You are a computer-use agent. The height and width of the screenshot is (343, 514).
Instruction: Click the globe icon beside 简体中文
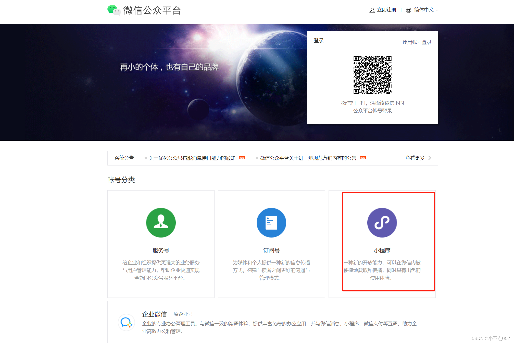[409, 10]
